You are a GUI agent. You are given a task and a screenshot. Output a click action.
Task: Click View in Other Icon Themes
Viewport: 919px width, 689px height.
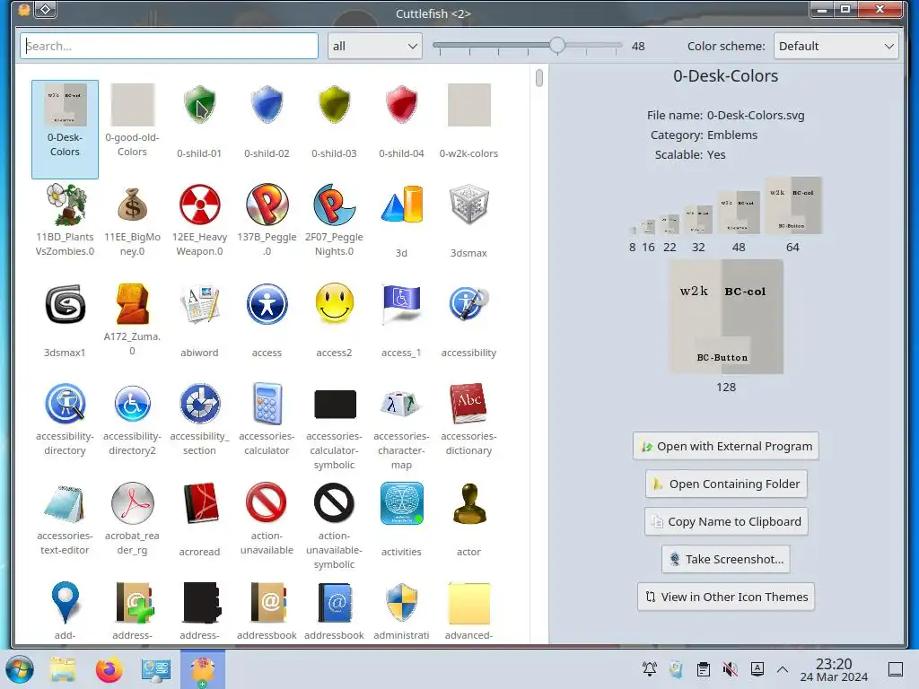(726, 597)
